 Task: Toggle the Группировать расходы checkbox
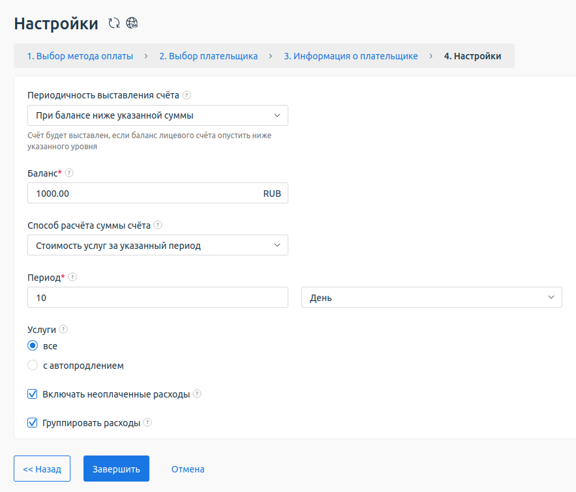coord(33,423)
